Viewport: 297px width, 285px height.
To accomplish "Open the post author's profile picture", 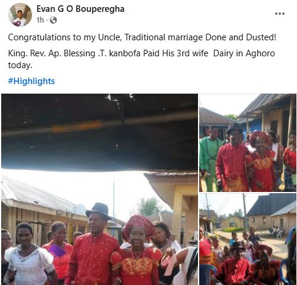I will pos(20,15).
